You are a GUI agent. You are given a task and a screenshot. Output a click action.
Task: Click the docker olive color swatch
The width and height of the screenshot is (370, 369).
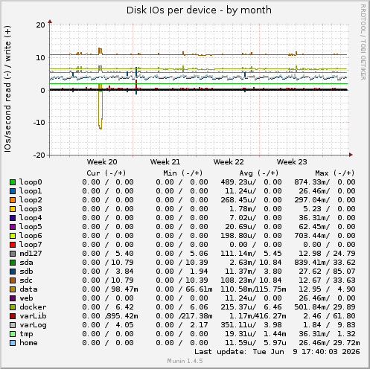(x=13, y=307)
